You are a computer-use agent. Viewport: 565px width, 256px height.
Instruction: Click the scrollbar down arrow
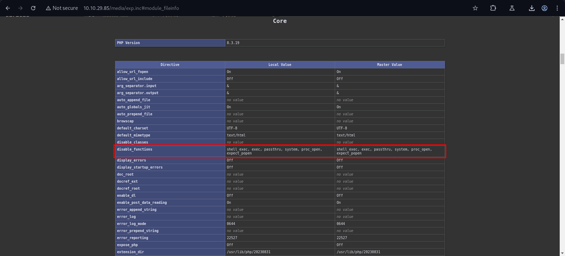tap(562, 253)
